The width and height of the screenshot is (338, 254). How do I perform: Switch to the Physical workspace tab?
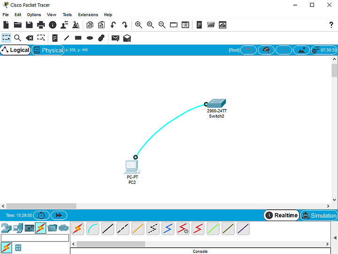click(48, 50)
